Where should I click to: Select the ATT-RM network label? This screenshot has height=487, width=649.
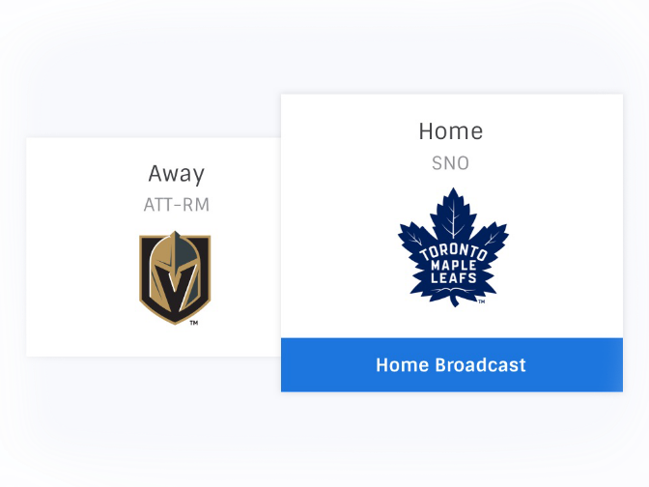click(177, 205)
